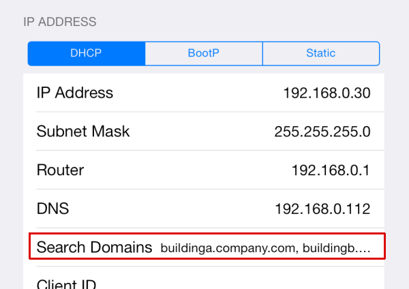This screenshot has width=409, height=289.
Task: Click empty space in the DNS row
Action: tap(170, 209)
